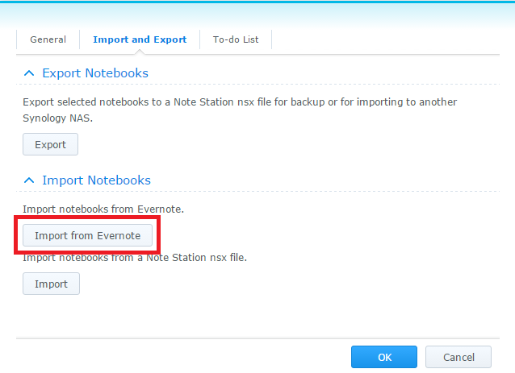
Task: Click the active-tab pointer beneath Import and Export
Action: coord(140,52)
